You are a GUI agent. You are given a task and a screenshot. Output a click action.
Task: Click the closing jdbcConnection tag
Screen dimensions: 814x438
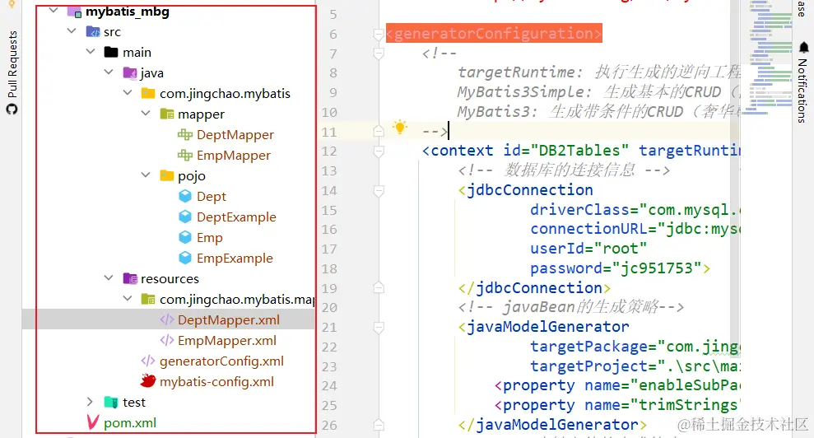click(x=535, y=288)
